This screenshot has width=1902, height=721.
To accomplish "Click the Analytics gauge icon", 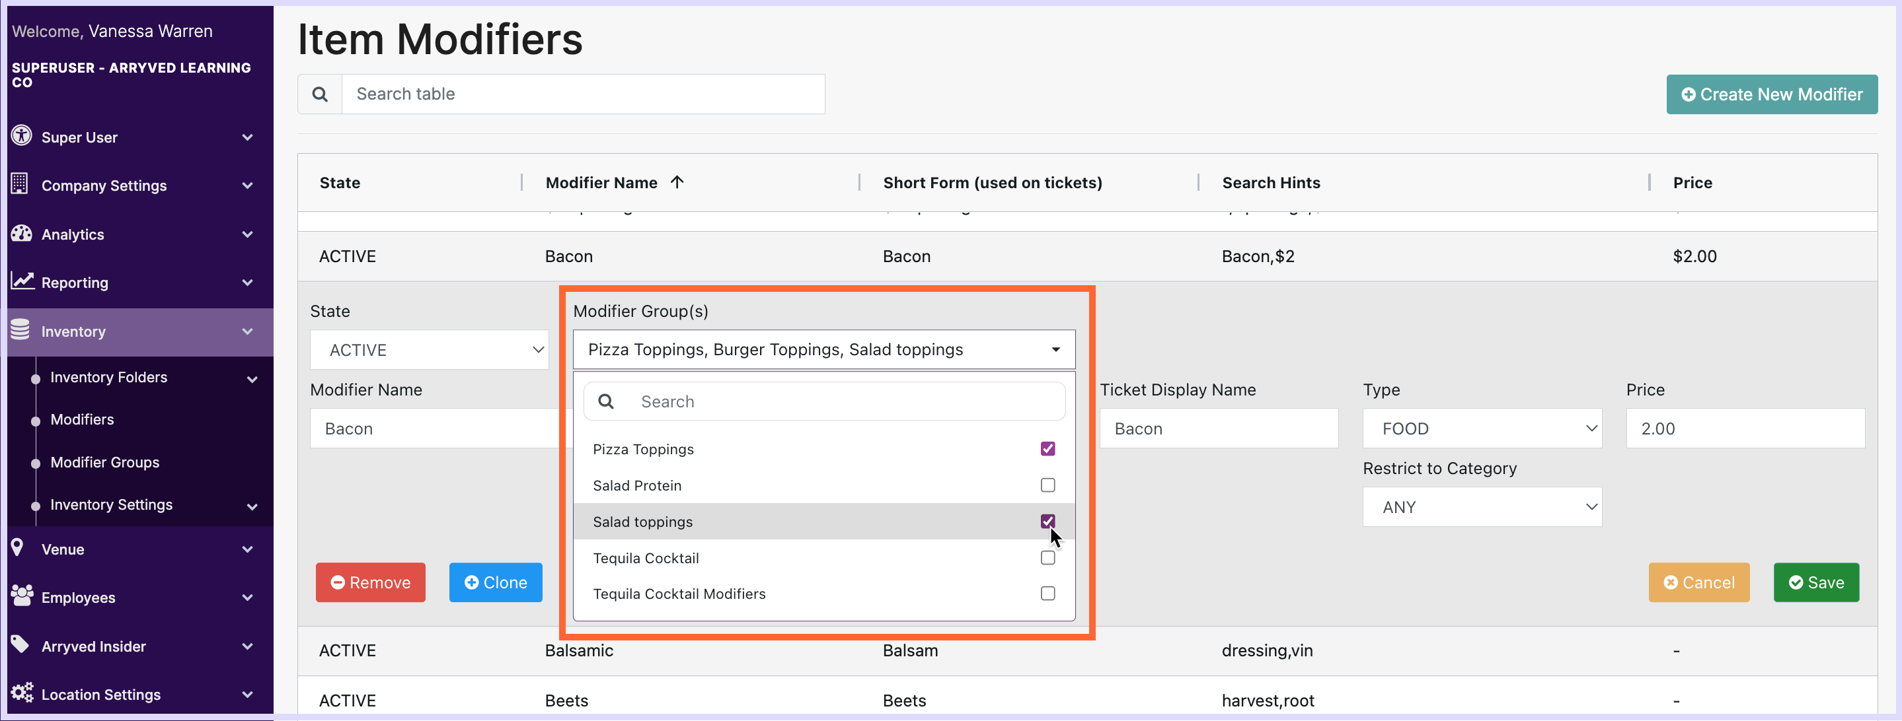I will point(21,233).
